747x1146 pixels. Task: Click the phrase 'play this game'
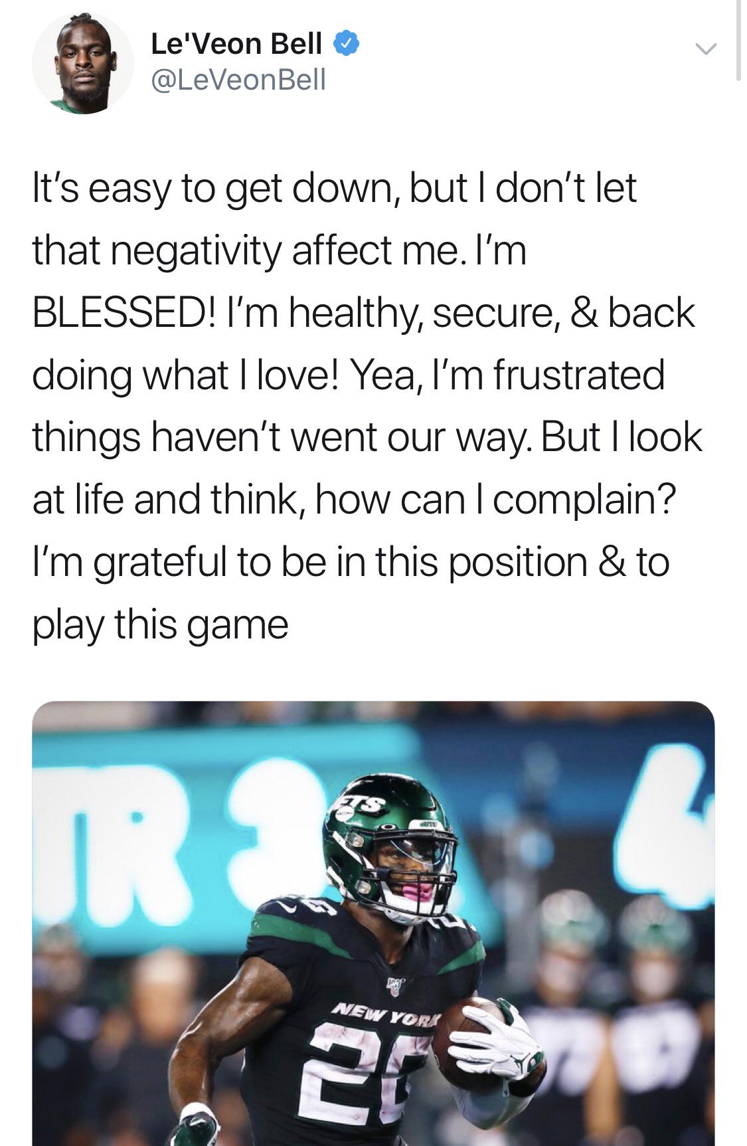click(161, 624)
